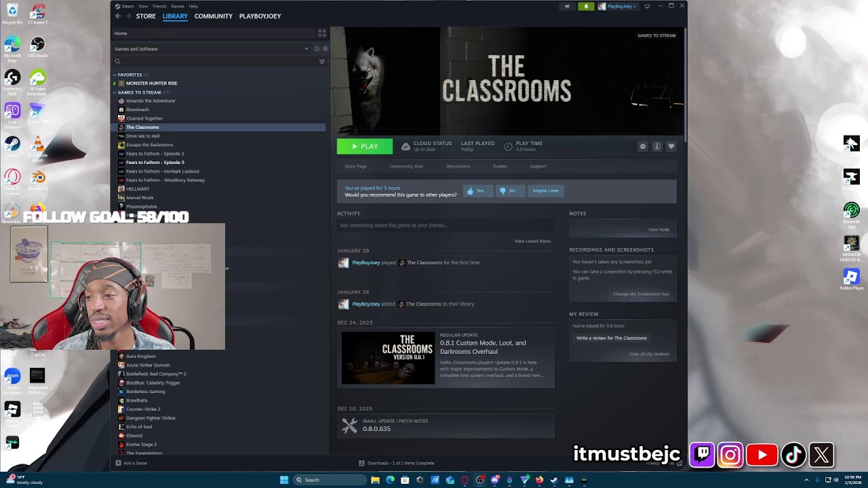The width and height of the screenshot is (868, 488).
Task: Click activity 'Say something about this game' field
Action: (446, 226)
